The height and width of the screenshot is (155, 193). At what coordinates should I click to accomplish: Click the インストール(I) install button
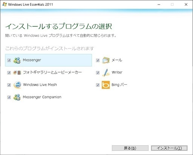coord(169,148)
